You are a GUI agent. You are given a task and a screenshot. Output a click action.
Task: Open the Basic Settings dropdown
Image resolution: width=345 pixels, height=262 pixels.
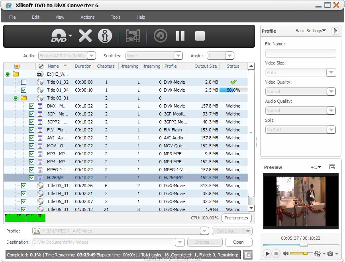tap(310, 31)
